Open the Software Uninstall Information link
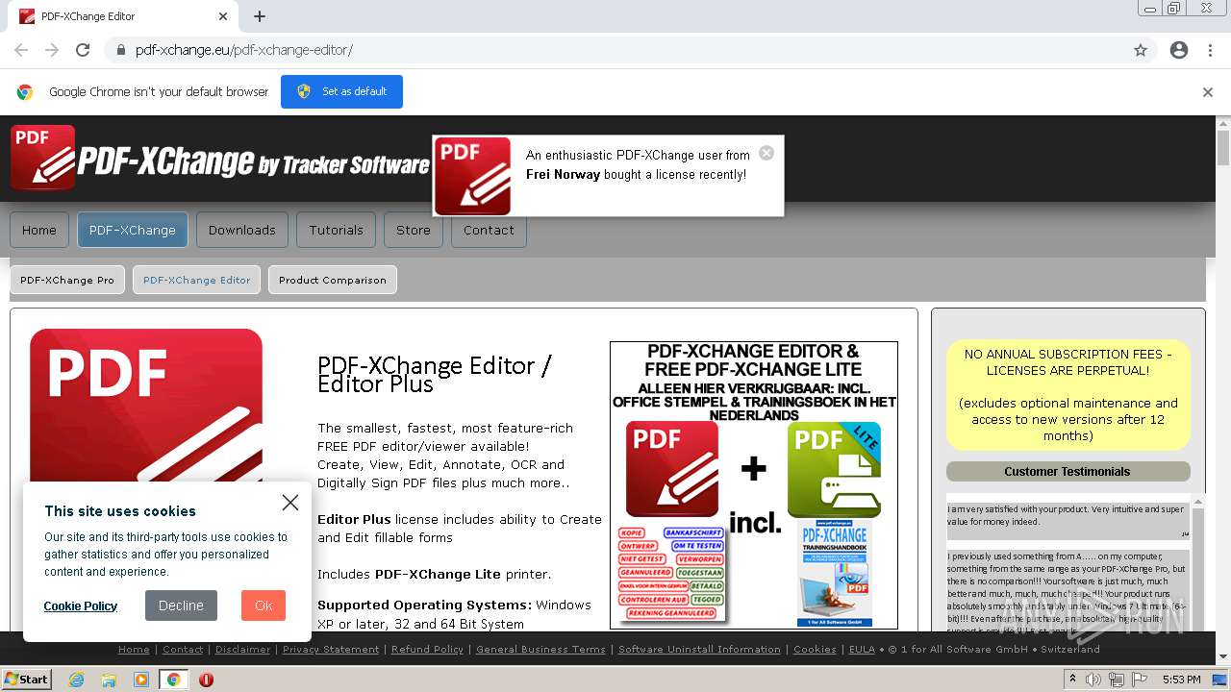The height and width of the screenshot is (692, 1231). (699, 650)
